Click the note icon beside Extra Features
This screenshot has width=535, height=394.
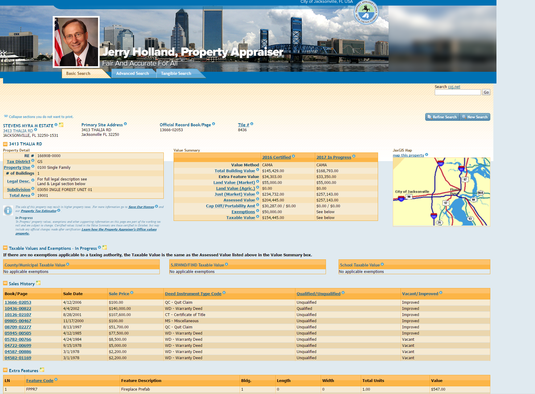click(42, 370)
